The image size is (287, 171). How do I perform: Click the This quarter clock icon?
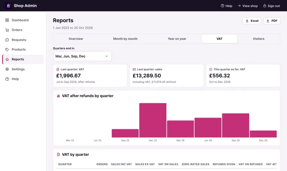point(211,69)
